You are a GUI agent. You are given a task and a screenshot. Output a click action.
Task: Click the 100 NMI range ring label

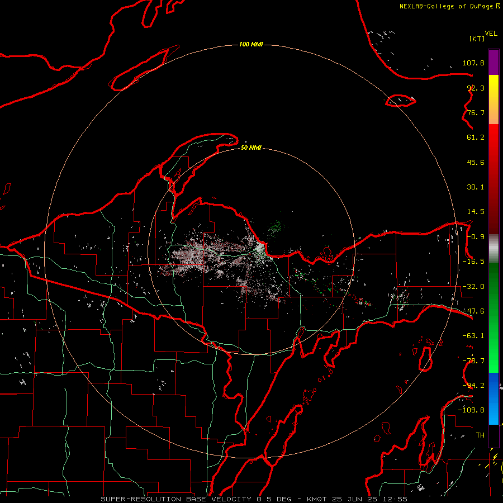(x=251, y=44)
